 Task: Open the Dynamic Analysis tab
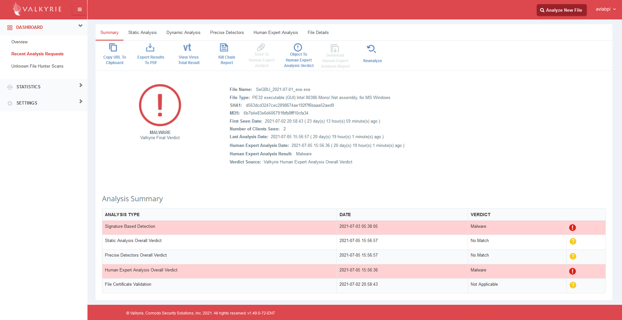pyautogui.click(x=183, y=32)
